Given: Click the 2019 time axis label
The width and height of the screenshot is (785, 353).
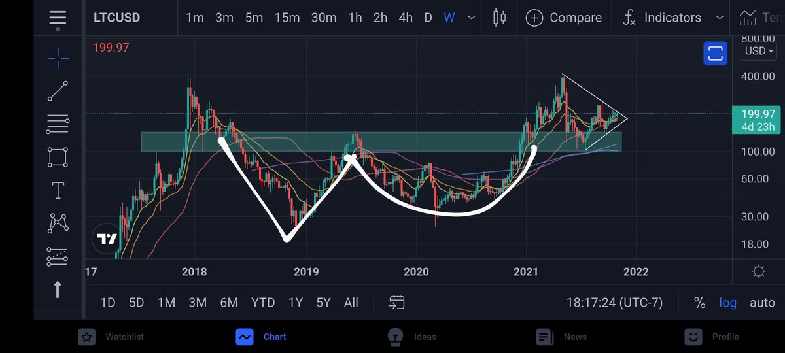Looking at the screenshot, I should (306, 271).
